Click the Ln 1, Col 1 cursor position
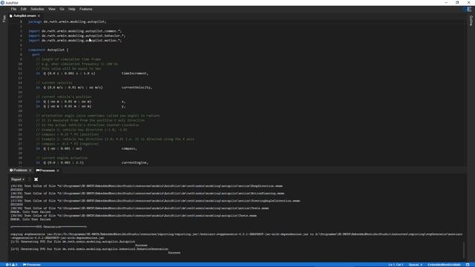 tap(396, 265)
